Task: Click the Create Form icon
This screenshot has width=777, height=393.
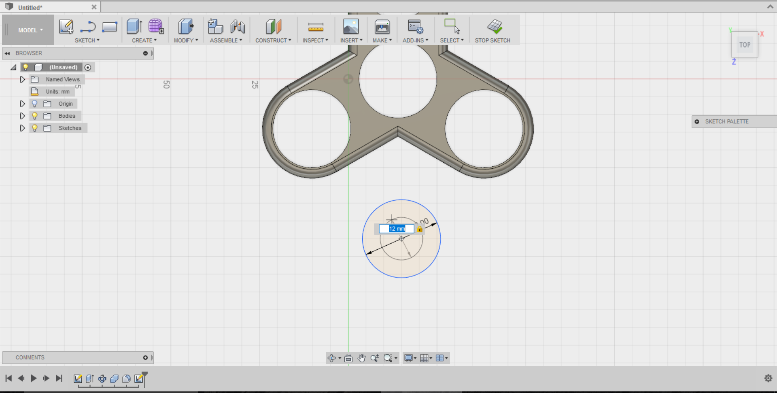Action: tap(156, 27)
